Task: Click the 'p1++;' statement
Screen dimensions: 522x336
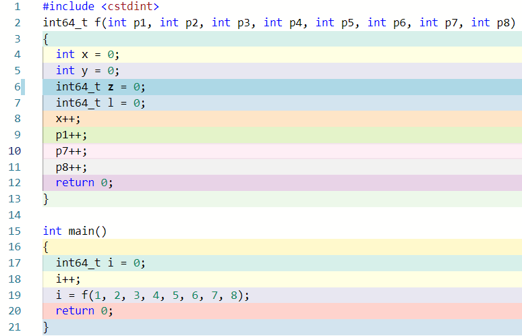Action: (x=71, y=135)
